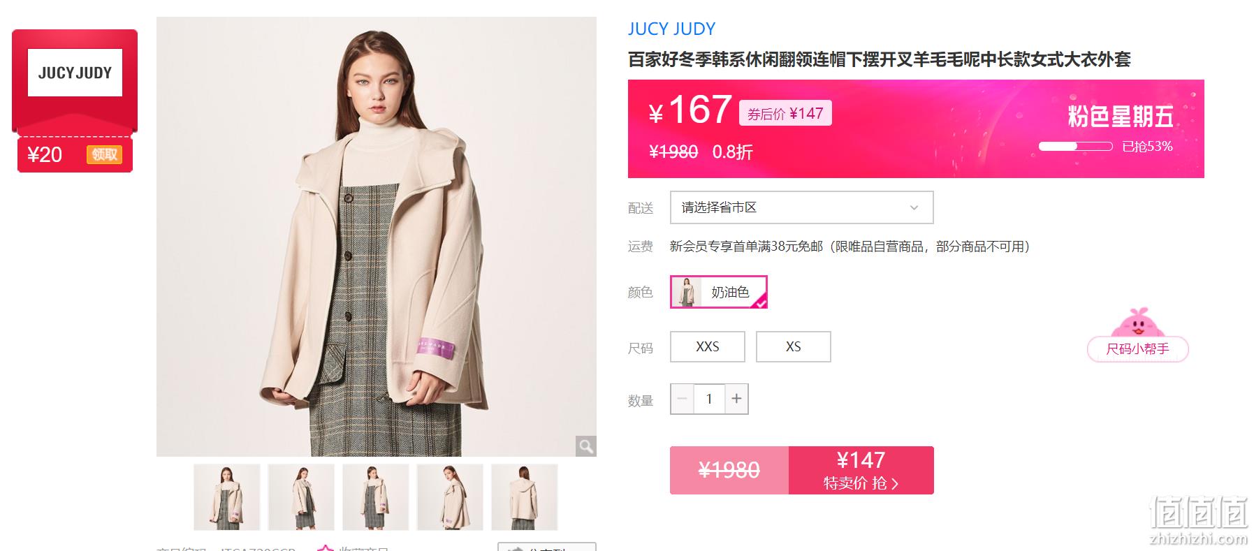View the first front-view thumbnail

pos(227,497)
